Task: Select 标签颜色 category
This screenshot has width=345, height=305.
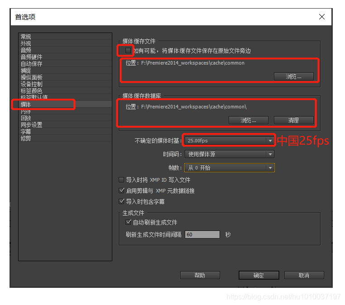Action: click(x=65, y=91)
